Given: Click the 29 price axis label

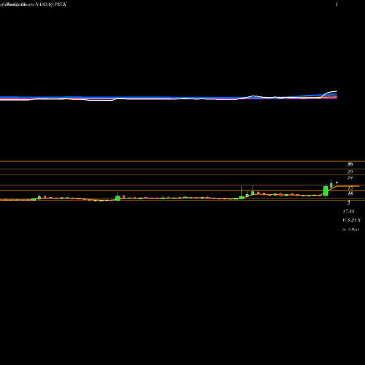Looking at the screenshot, I should click(350, 172).
